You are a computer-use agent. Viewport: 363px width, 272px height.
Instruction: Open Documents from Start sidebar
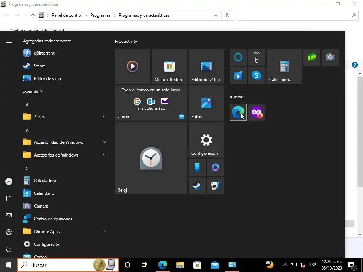point(9,198)
